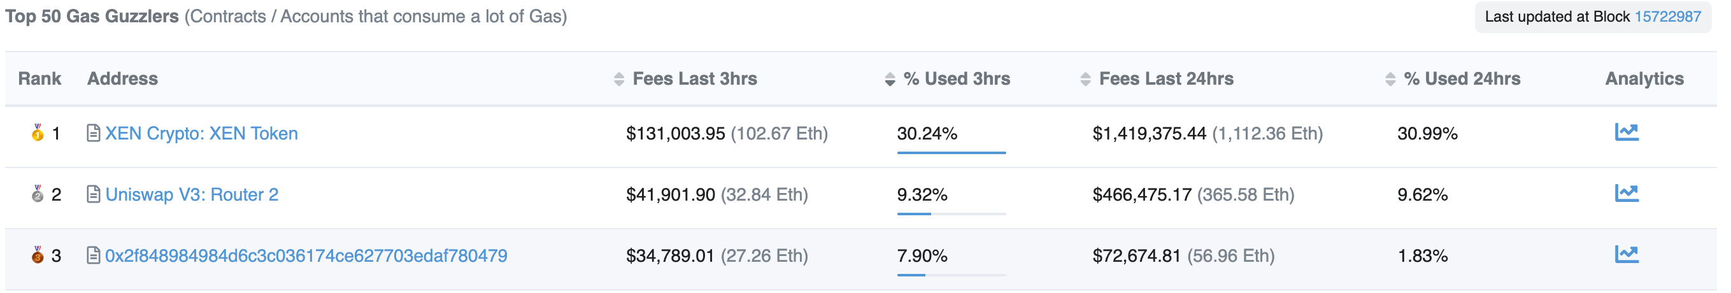Click the bronze medal rank 3 icon
The height and width of the screenshot is (293, 1731).
pos(38,255)
